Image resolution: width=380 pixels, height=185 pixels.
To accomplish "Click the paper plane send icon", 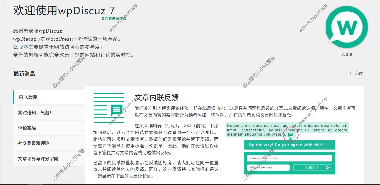I will tap(328, 167).
